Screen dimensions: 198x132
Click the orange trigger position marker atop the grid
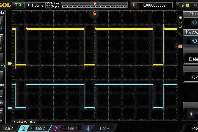(95, 13)
